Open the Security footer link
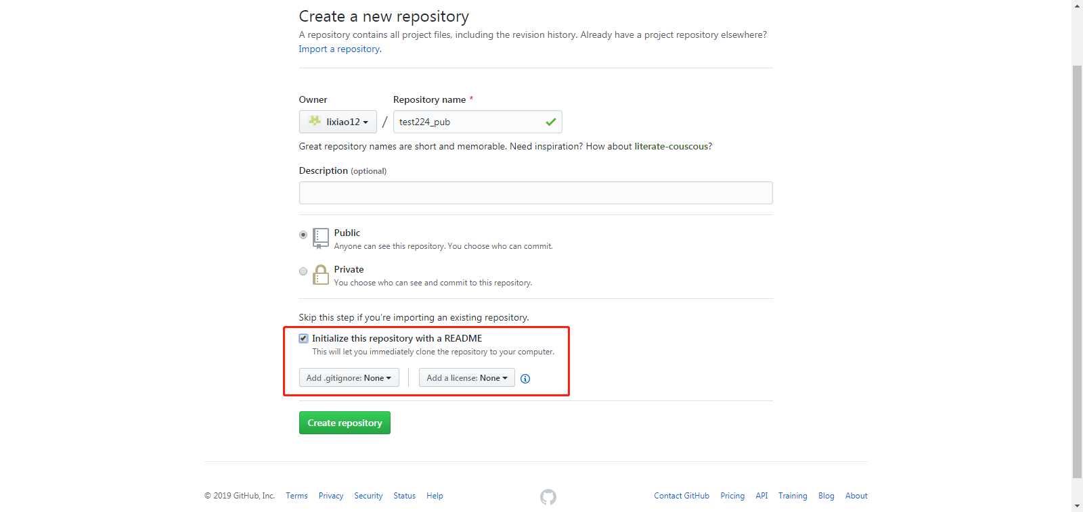 [368, 496]
